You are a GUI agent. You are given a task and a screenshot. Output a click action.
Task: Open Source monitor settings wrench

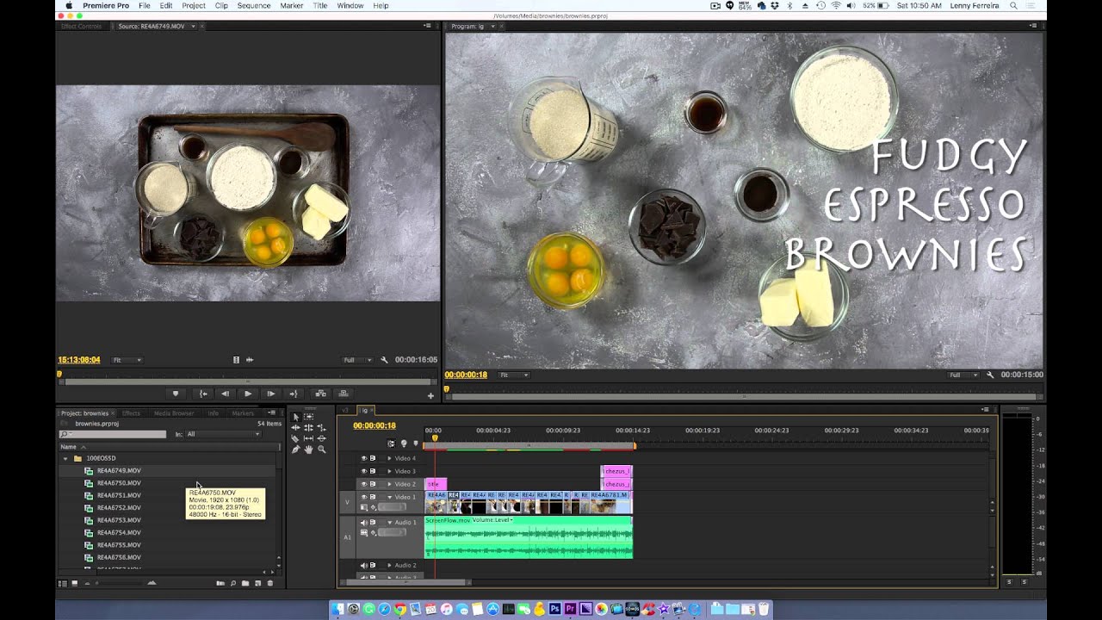(384, 360)
